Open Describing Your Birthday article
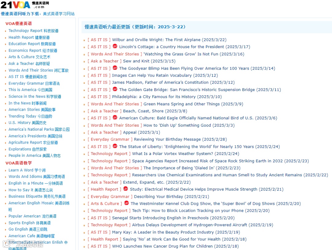Image resolution: width=332 pixels, height=250 pixels. pos(172,196)
